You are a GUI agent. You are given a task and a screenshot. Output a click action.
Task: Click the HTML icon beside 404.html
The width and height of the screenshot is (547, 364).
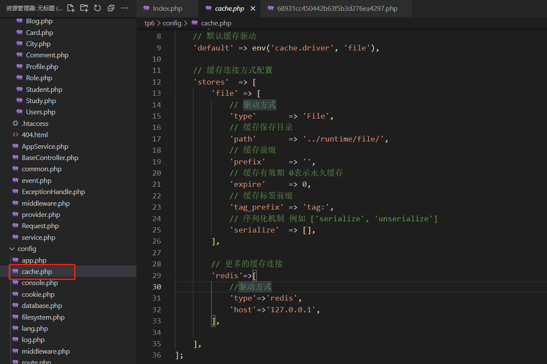(x=16, y=135)
